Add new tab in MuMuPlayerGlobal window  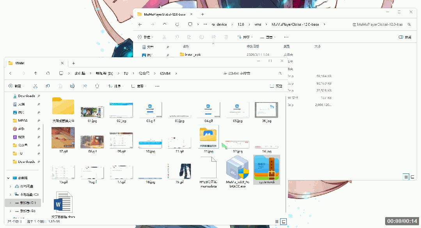tap(203, 14)
